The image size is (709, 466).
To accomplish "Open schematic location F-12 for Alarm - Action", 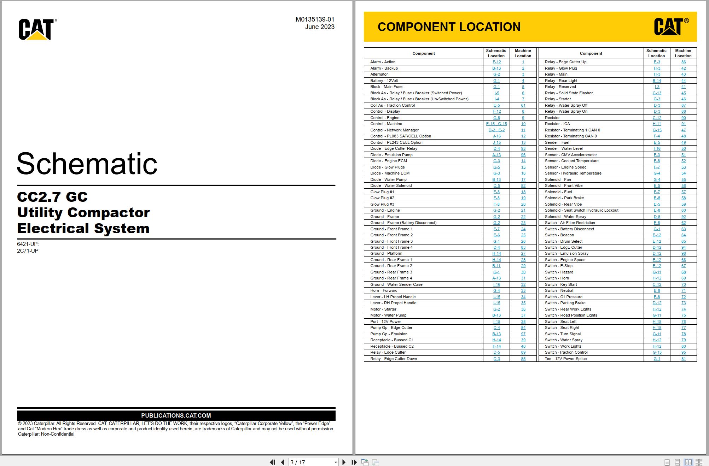I will (x=496, y=62).
